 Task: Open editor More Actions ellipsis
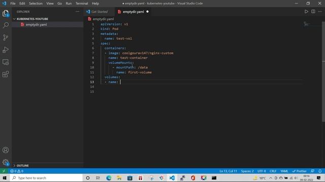320,12
